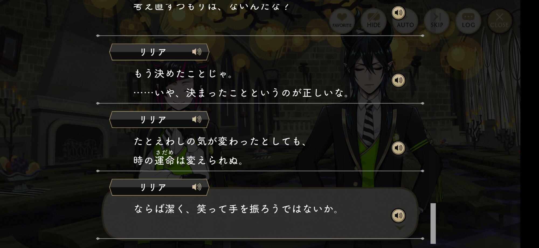Click the down arrow below the last dialogue
This screenshot has width=539, height=248.
click(400, 228)
